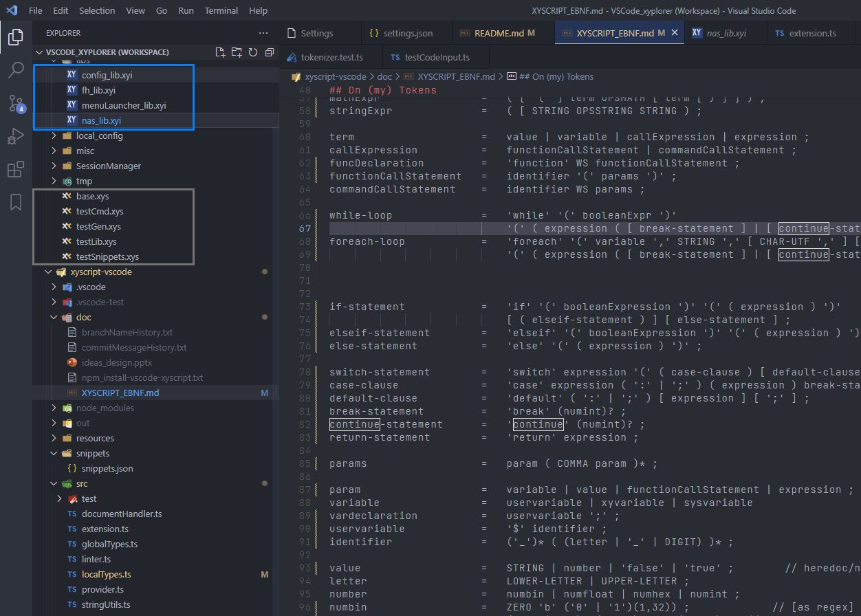Viewport: 861px width, 616px height.
Task: Expand the node_modules folder
Action: [105, 408]
